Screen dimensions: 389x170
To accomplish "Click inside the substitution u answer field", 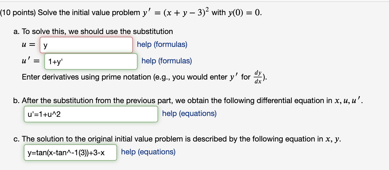I will click(86, 44).
